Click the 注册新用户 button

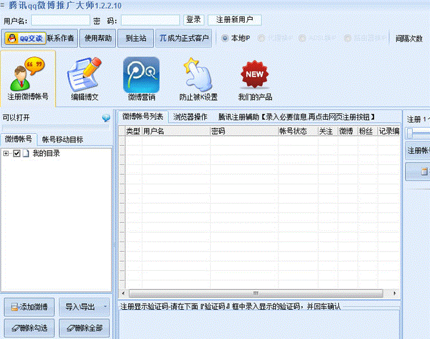pyautogui.click(x=235, y=20)
